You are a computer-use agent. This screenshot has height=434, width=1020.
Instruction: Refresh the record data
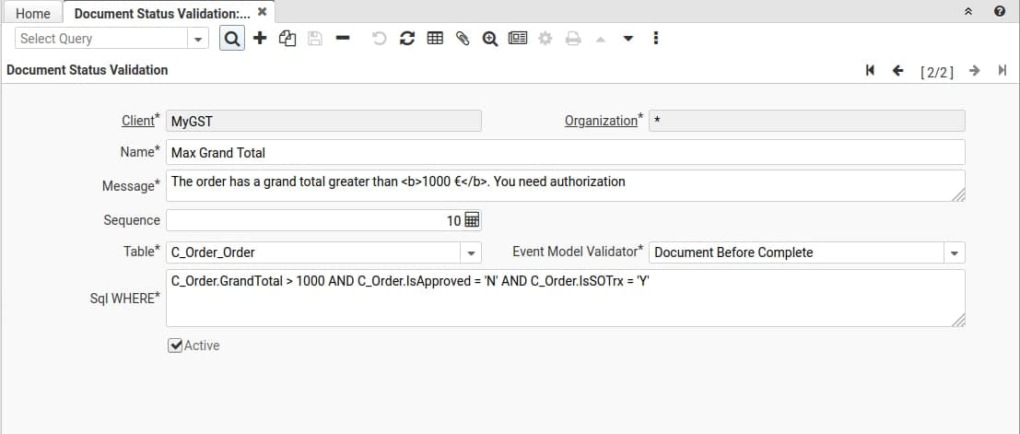[x=406, y=39]
